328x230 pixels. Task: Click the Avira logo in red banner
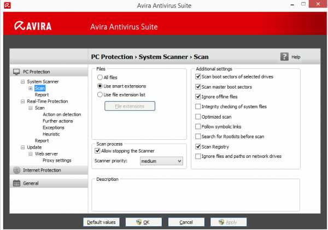(33, 26)
